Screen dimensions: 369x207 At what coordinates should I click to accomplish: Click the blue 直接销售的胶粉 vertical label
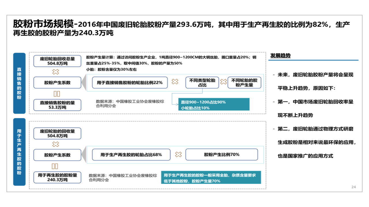(x=19, y=83)
